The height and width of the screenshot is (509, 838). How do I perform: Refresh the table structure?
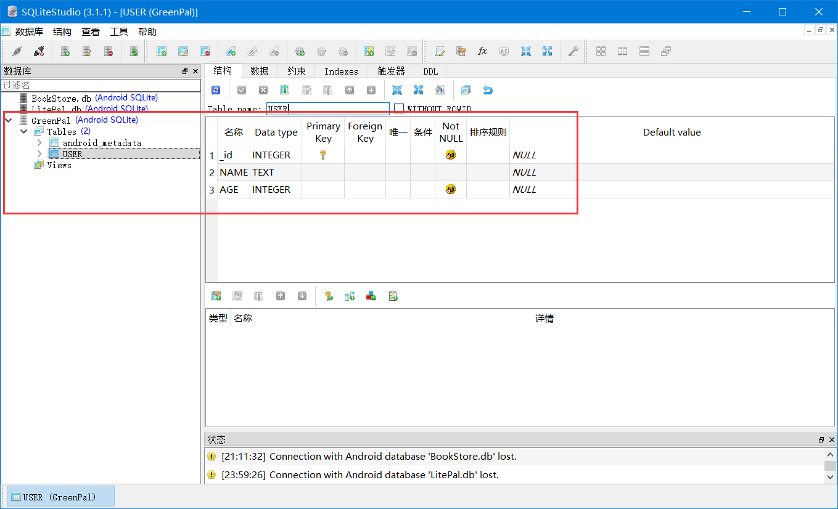click(216, 90)
